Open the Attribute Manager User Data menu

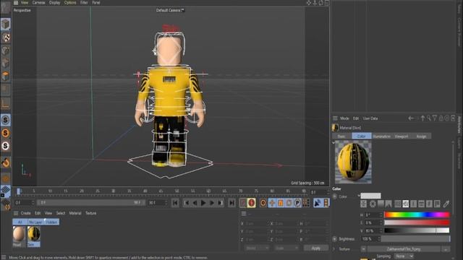pyautogui.click(x=370, y=118)
